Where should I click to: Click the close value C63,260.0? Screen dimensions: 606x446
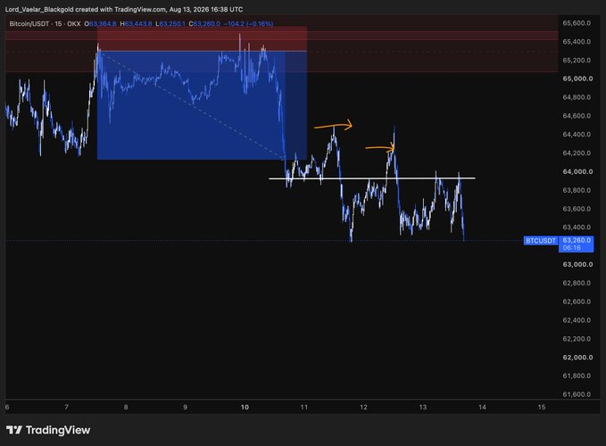pyautogui.click(x=204, y=24)
